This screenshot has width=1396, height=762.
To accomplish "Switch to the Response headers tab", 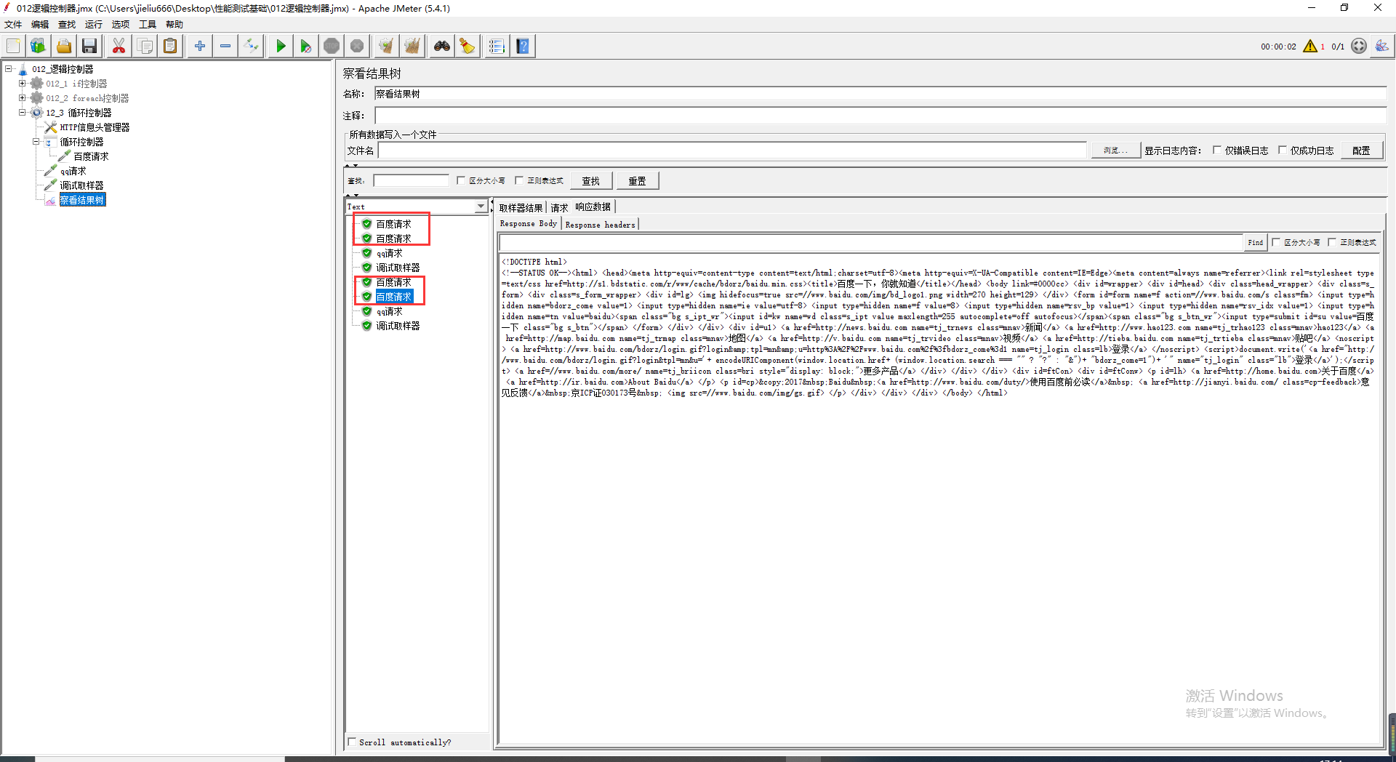I will click(x=601, y=225).
